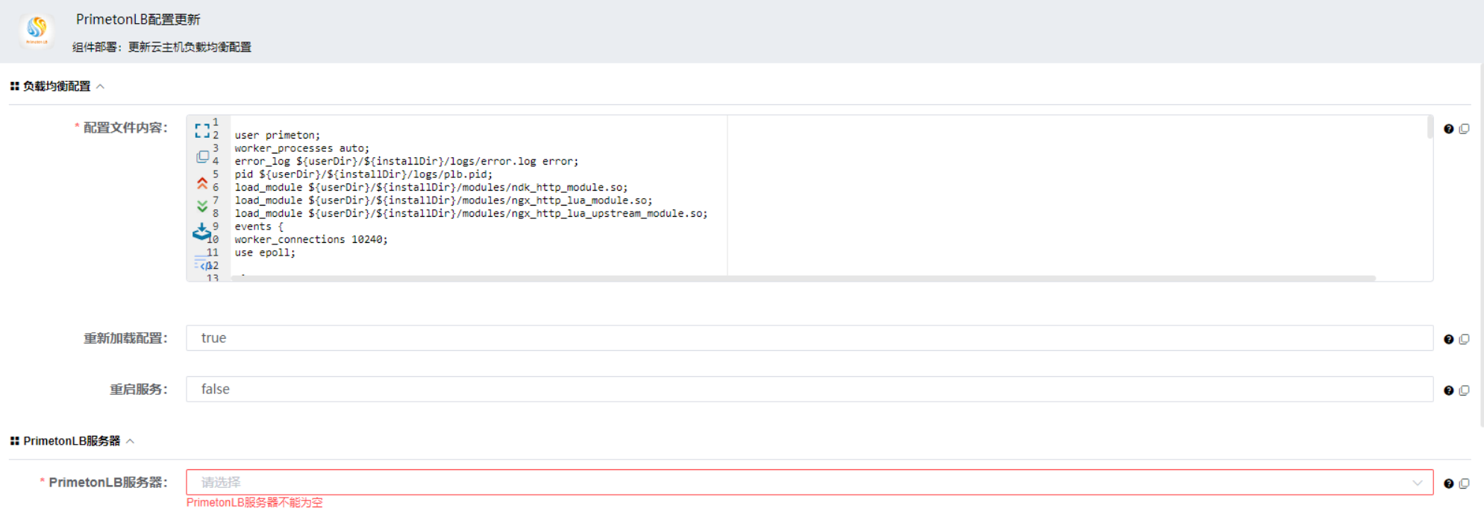The image size is (1484, 514).
Task: Click the 重启服务 field containing false
Action: [809, 390]
